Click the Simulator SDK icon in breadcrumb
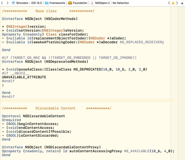 13,3
